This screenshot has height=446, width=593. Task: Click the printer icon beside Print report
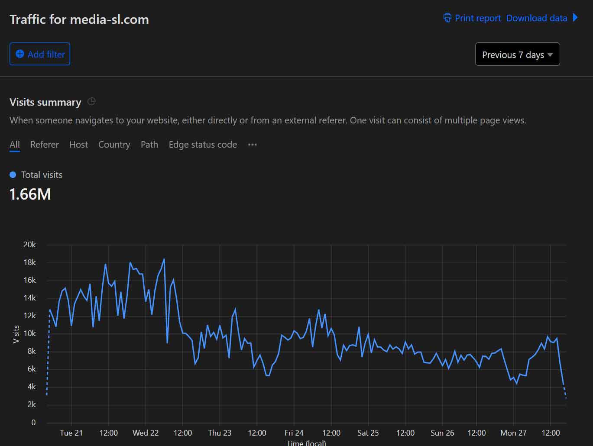(447, 18)
